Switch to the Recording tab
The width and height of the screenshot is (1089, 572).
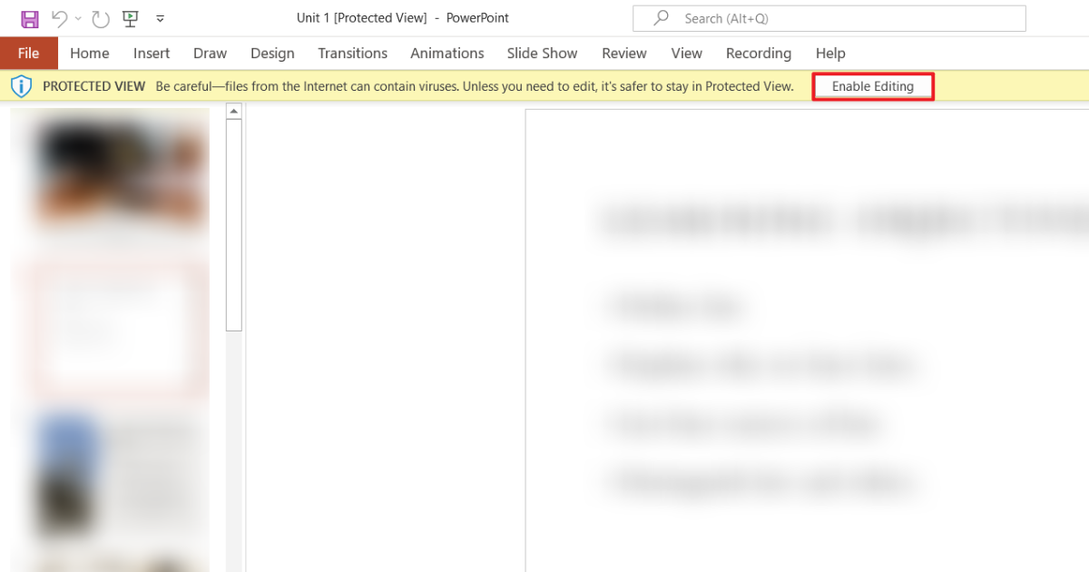pyautogui.click(x=758, y=54)
